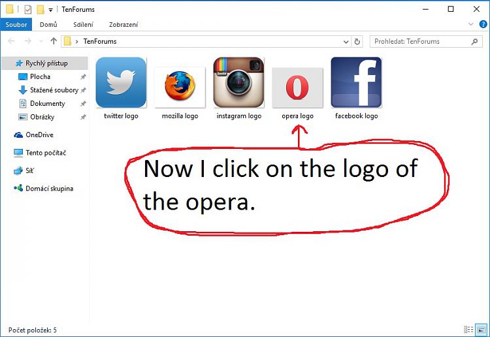Select the mozilla logo thumbnail
Viewport: 490px width, 337px height.
pos(180,87)
